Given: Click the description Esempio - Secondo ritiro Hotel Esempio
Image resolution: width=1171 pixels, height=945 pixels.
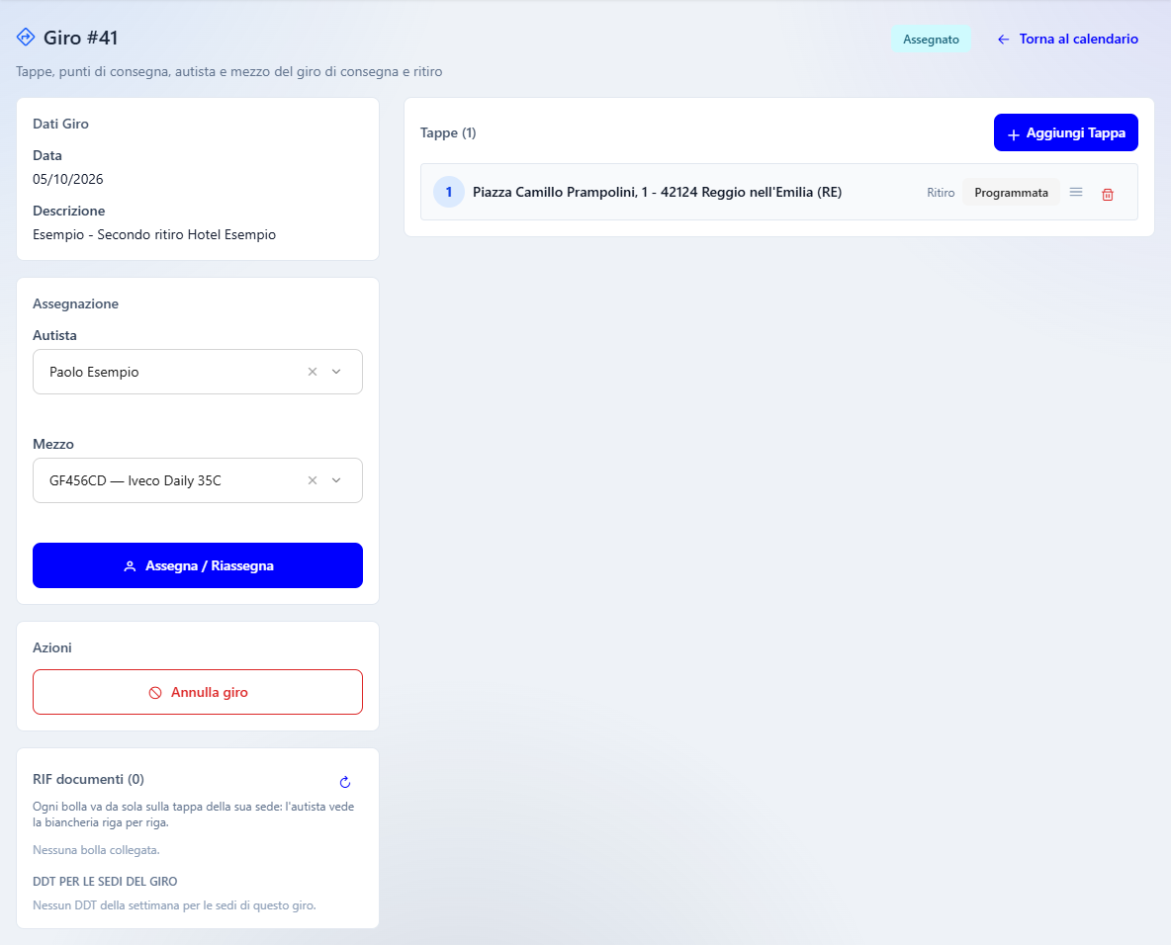Looking at the screenshot, I should click(154, 234).
